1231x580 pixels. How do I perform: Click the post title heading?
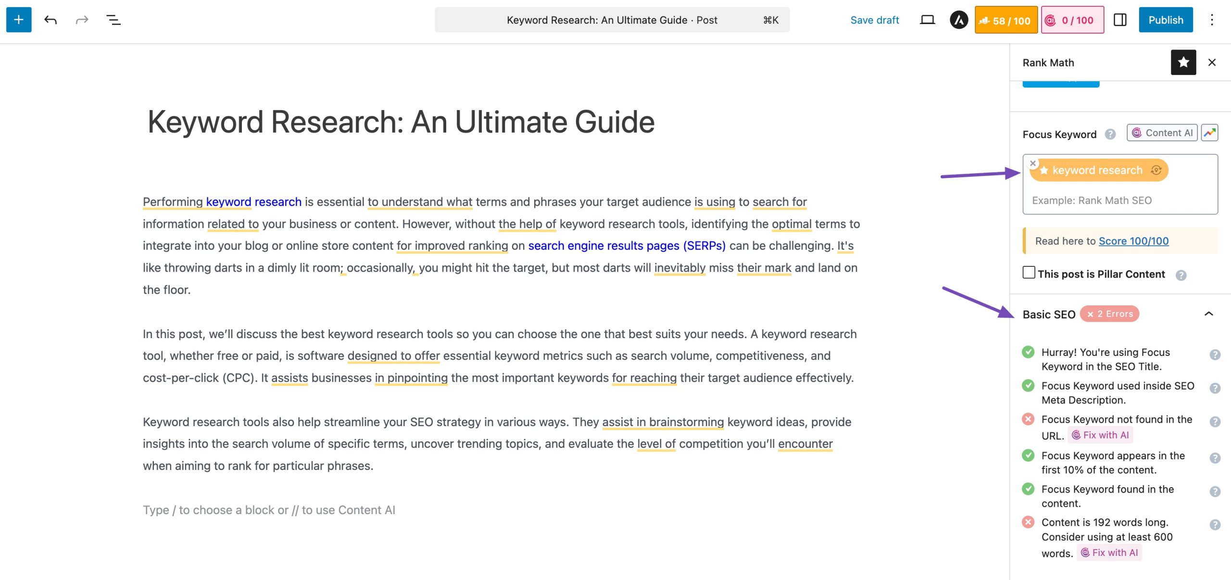(401, 122)
